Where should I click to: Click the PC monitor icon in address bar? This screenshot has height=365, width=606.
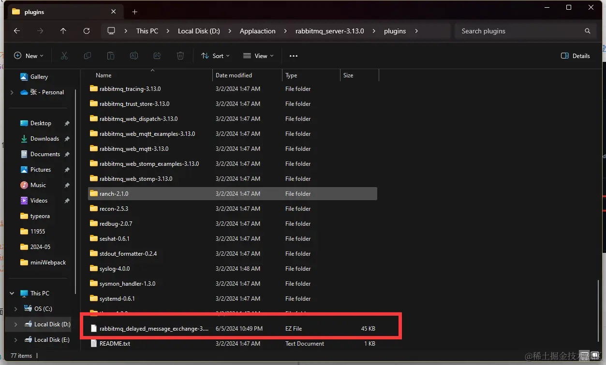[111, 30]
